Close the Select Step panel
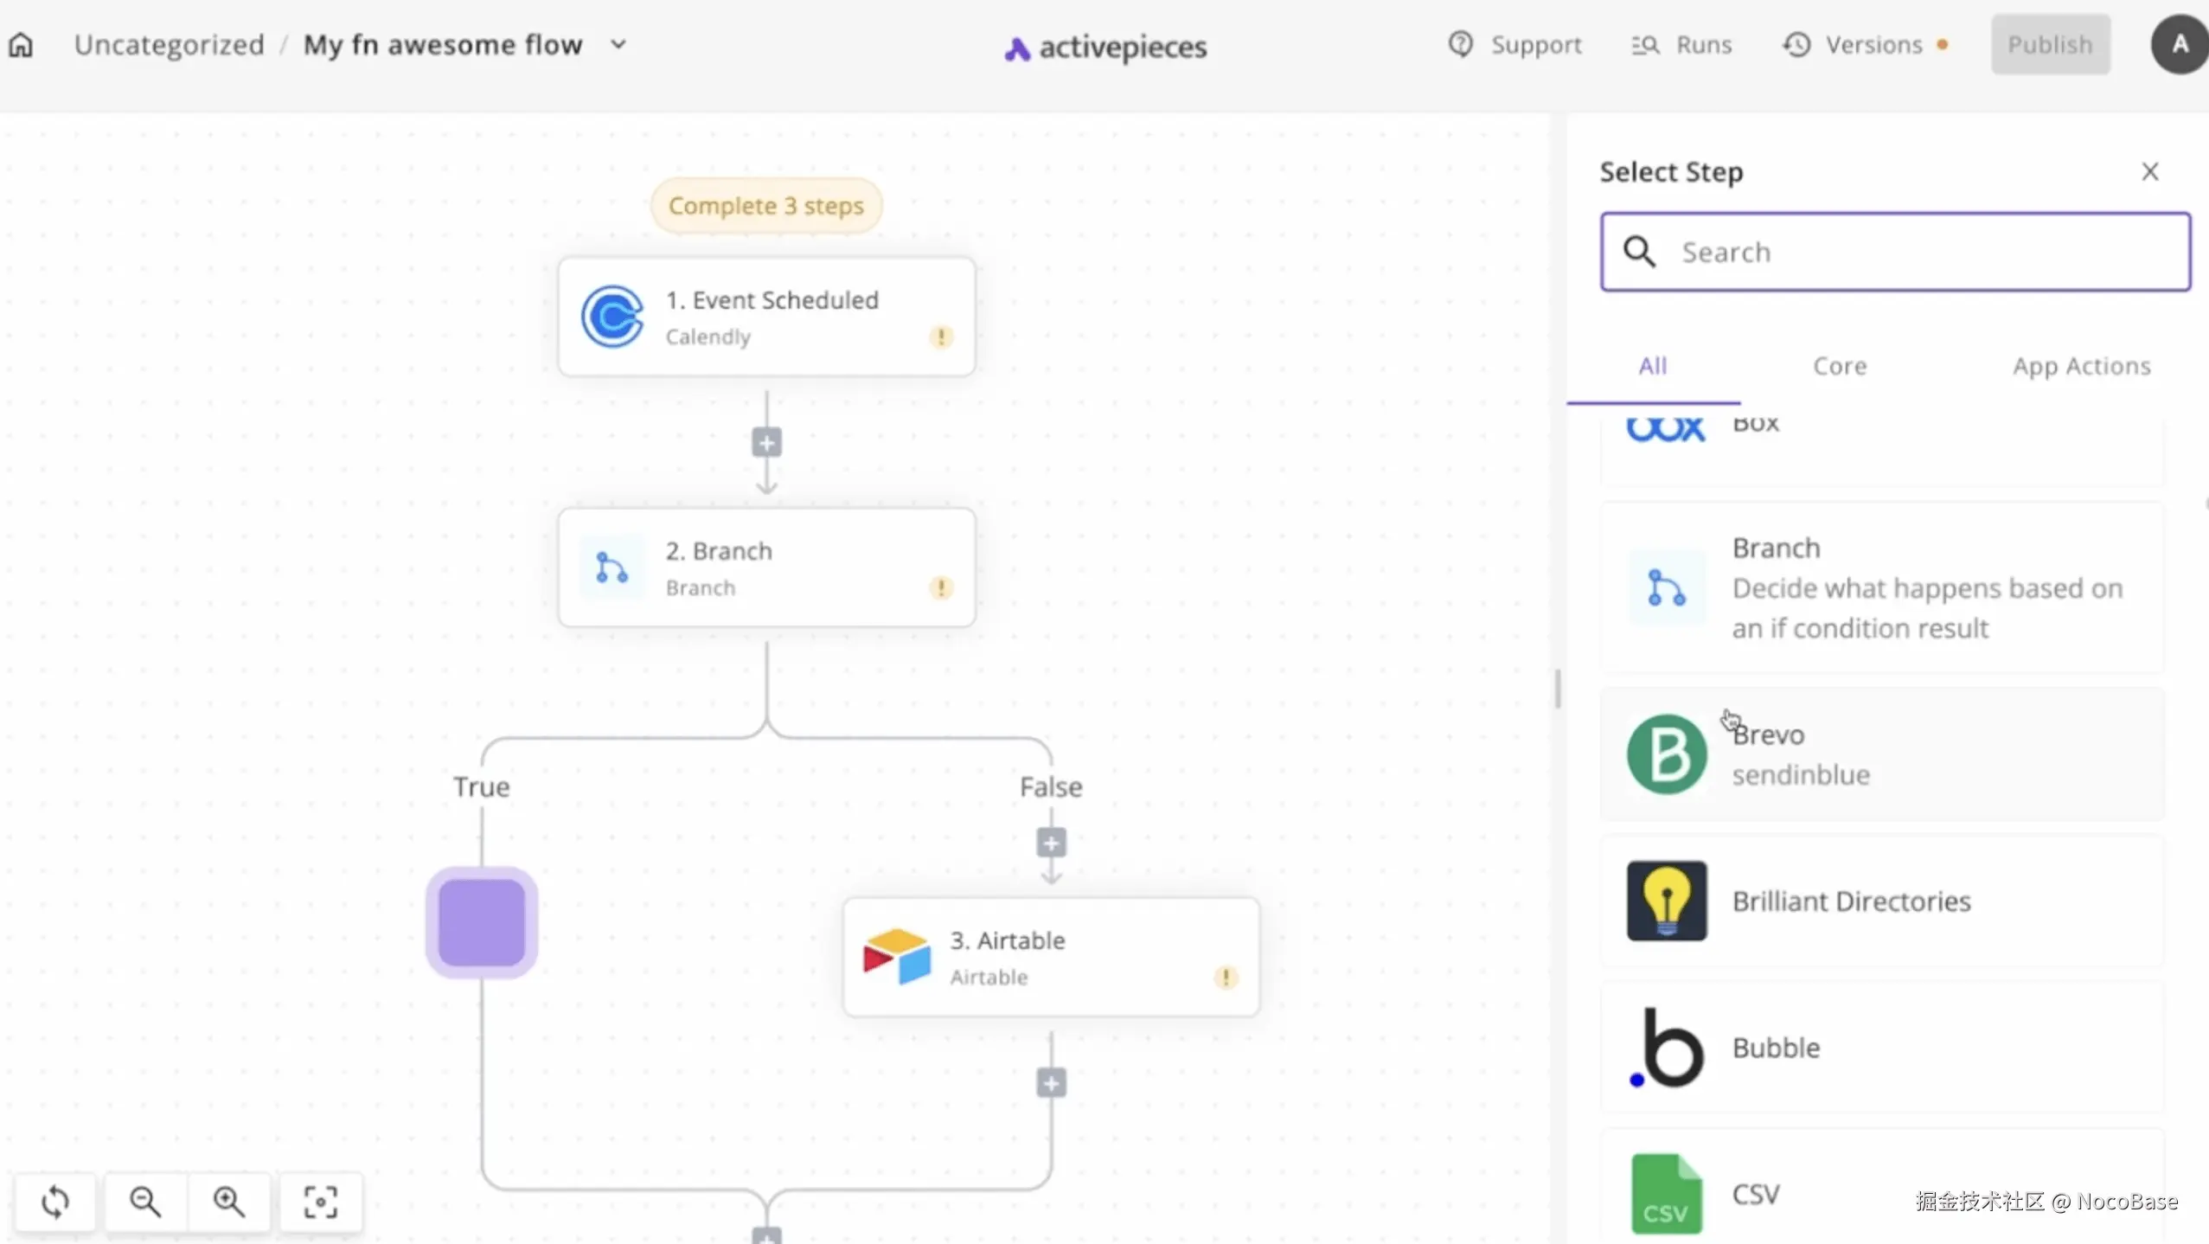The width and height of the screenshot is (2209, 1244). pyautogui.click(x=2150, y=171)
